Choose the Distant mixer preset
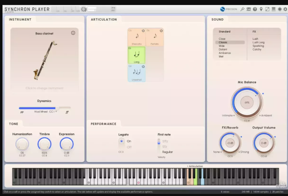This screenshot has width=288, height=196. coord(223,49)
